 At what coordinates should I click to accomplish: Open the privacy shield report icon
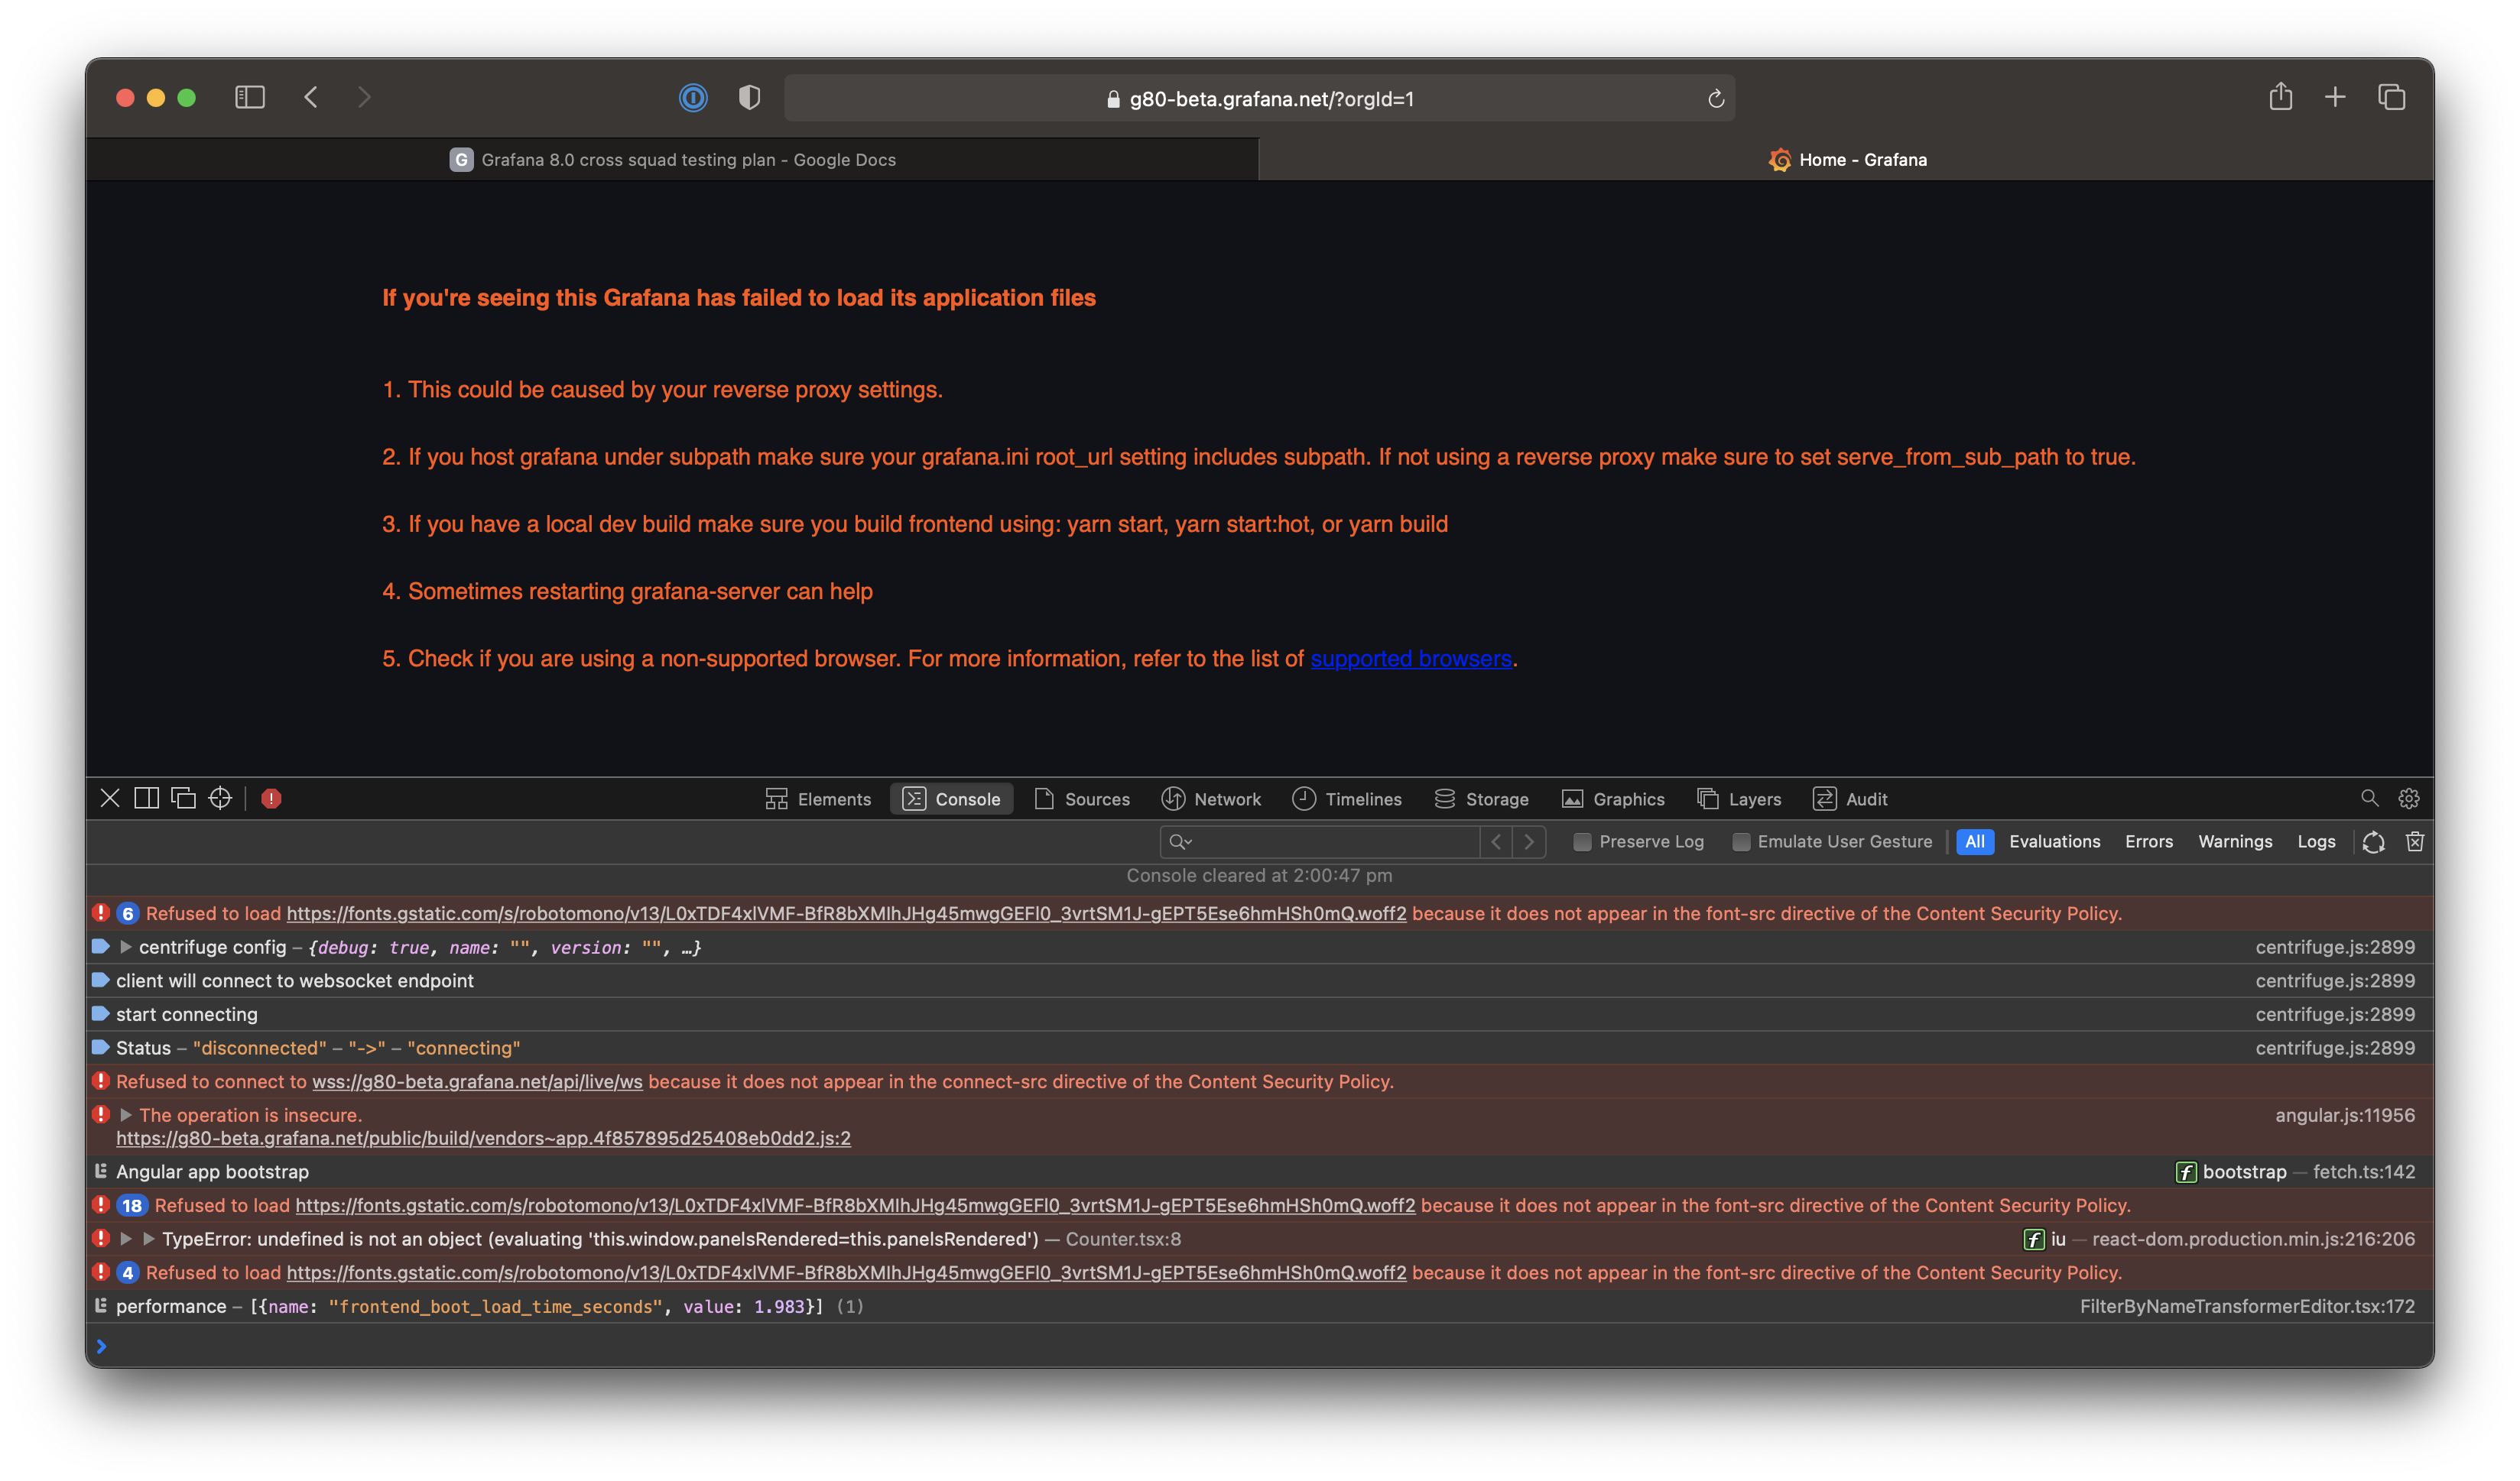(x=749, y=97)
